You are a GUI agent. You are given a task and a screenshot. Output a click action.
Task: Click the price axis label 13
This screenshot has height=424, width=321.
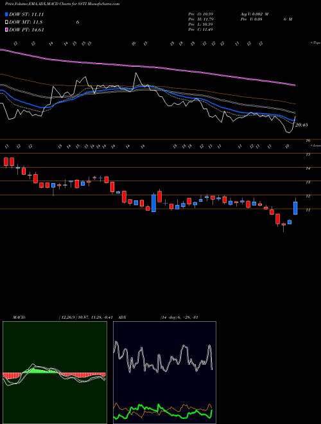[308, 182]
